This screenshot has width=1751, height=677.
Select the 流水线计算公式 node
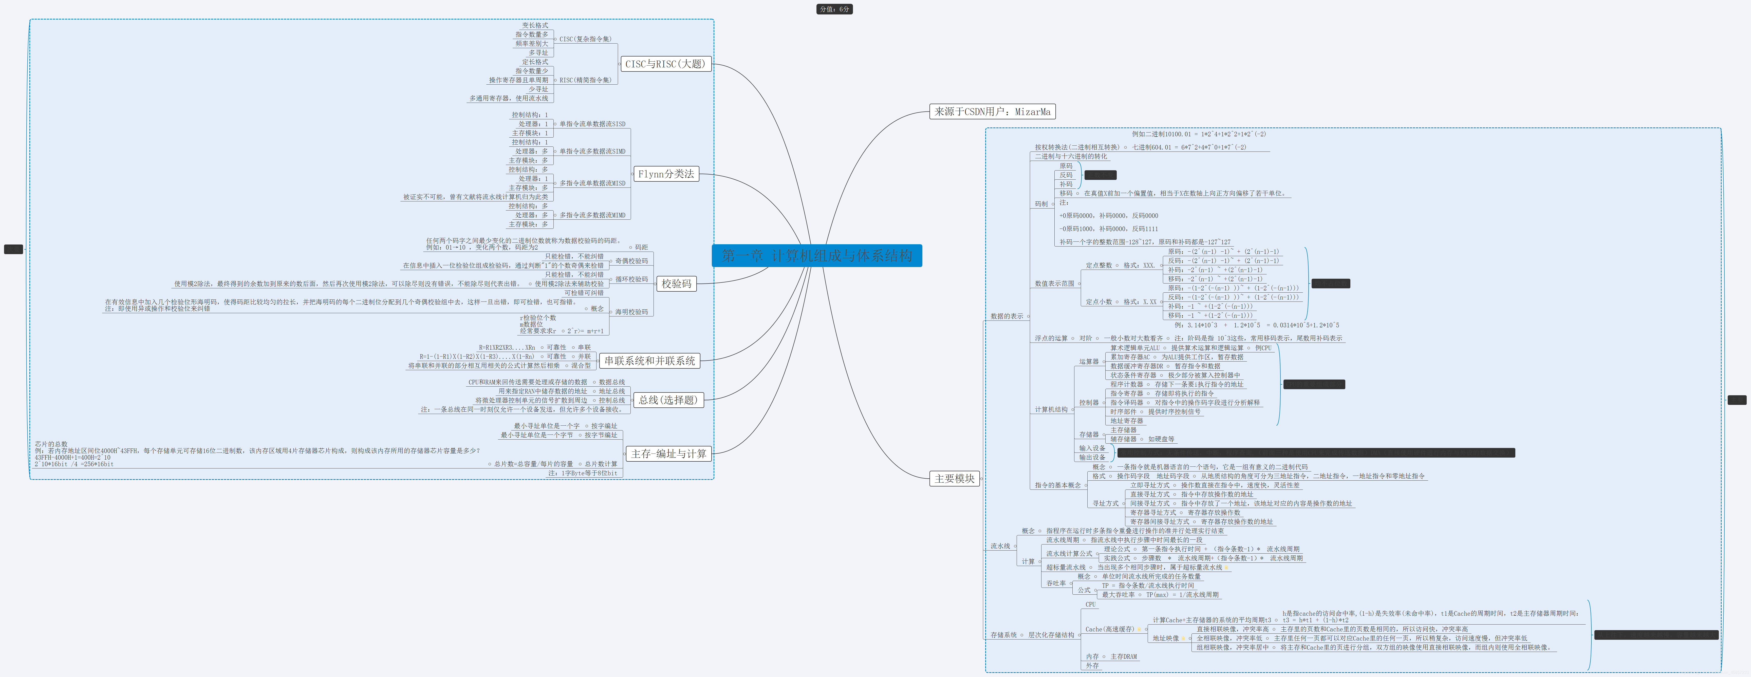pos(1069,554)
